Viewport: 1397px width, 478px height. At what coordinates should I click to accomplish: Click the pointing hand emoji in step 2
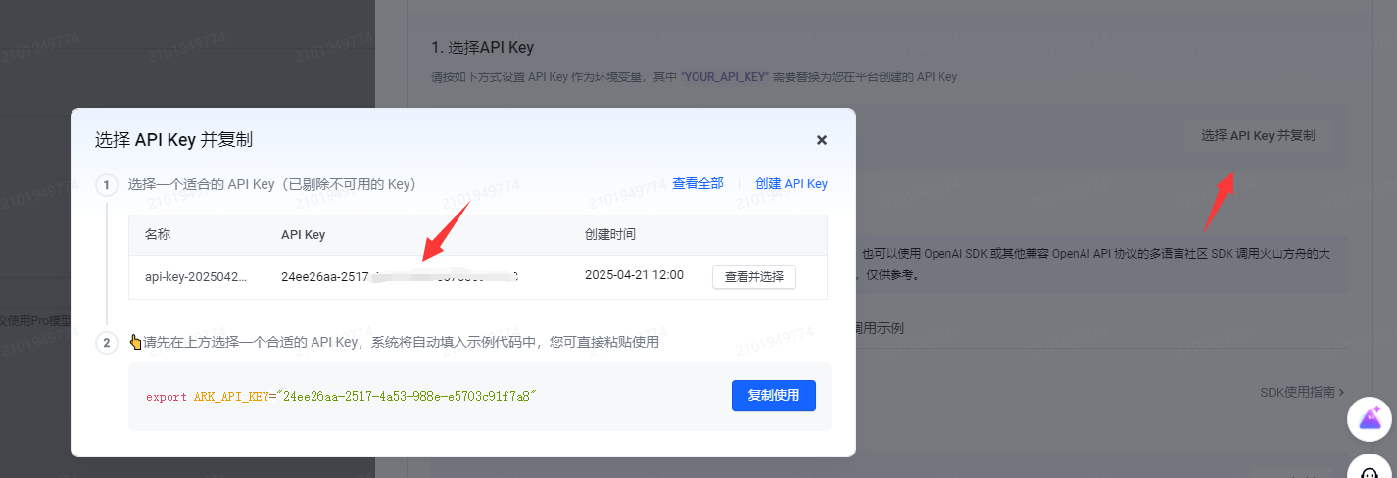click(136, 343)
